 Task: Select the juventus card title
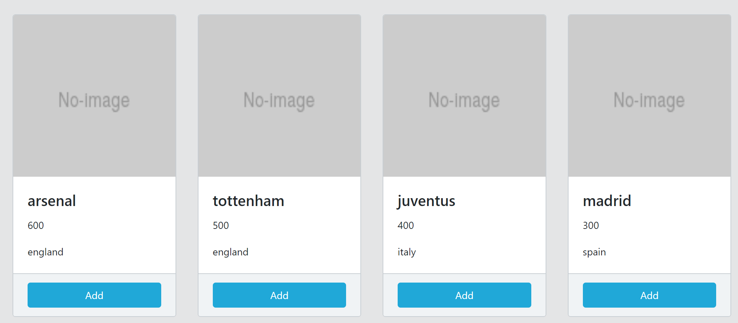(426, 201)
